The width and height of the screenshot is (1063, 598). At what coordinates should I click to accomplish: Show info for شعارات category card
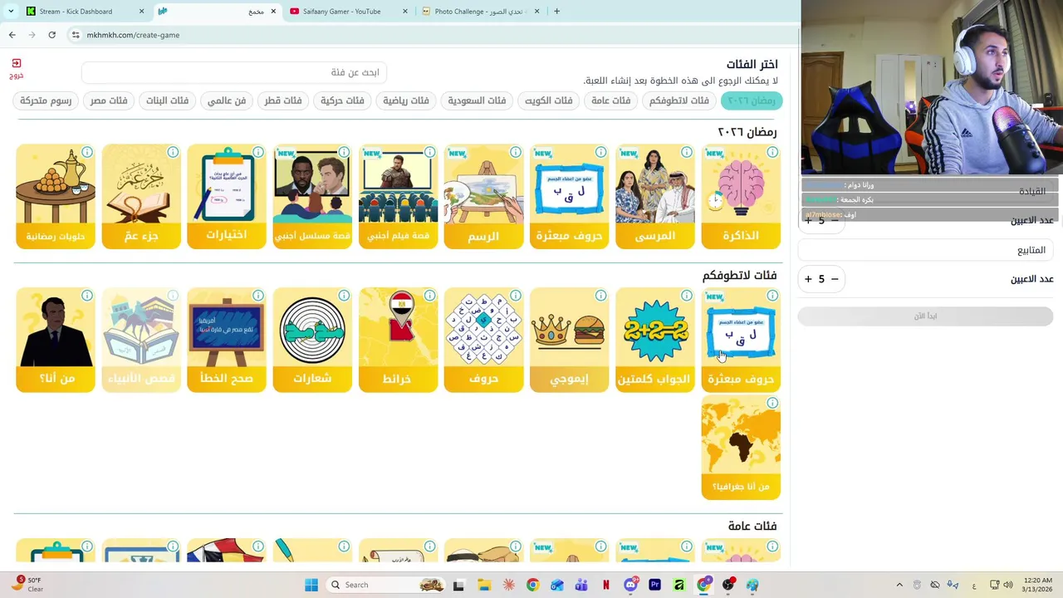click(x=345, y=295)
